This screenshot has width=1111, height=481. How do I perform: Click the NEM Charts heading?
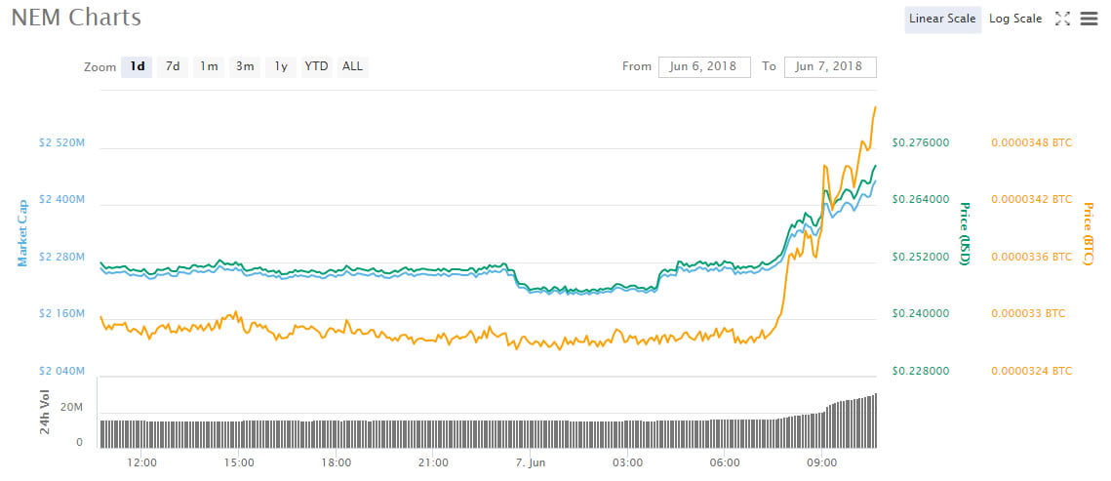(76, 18)
